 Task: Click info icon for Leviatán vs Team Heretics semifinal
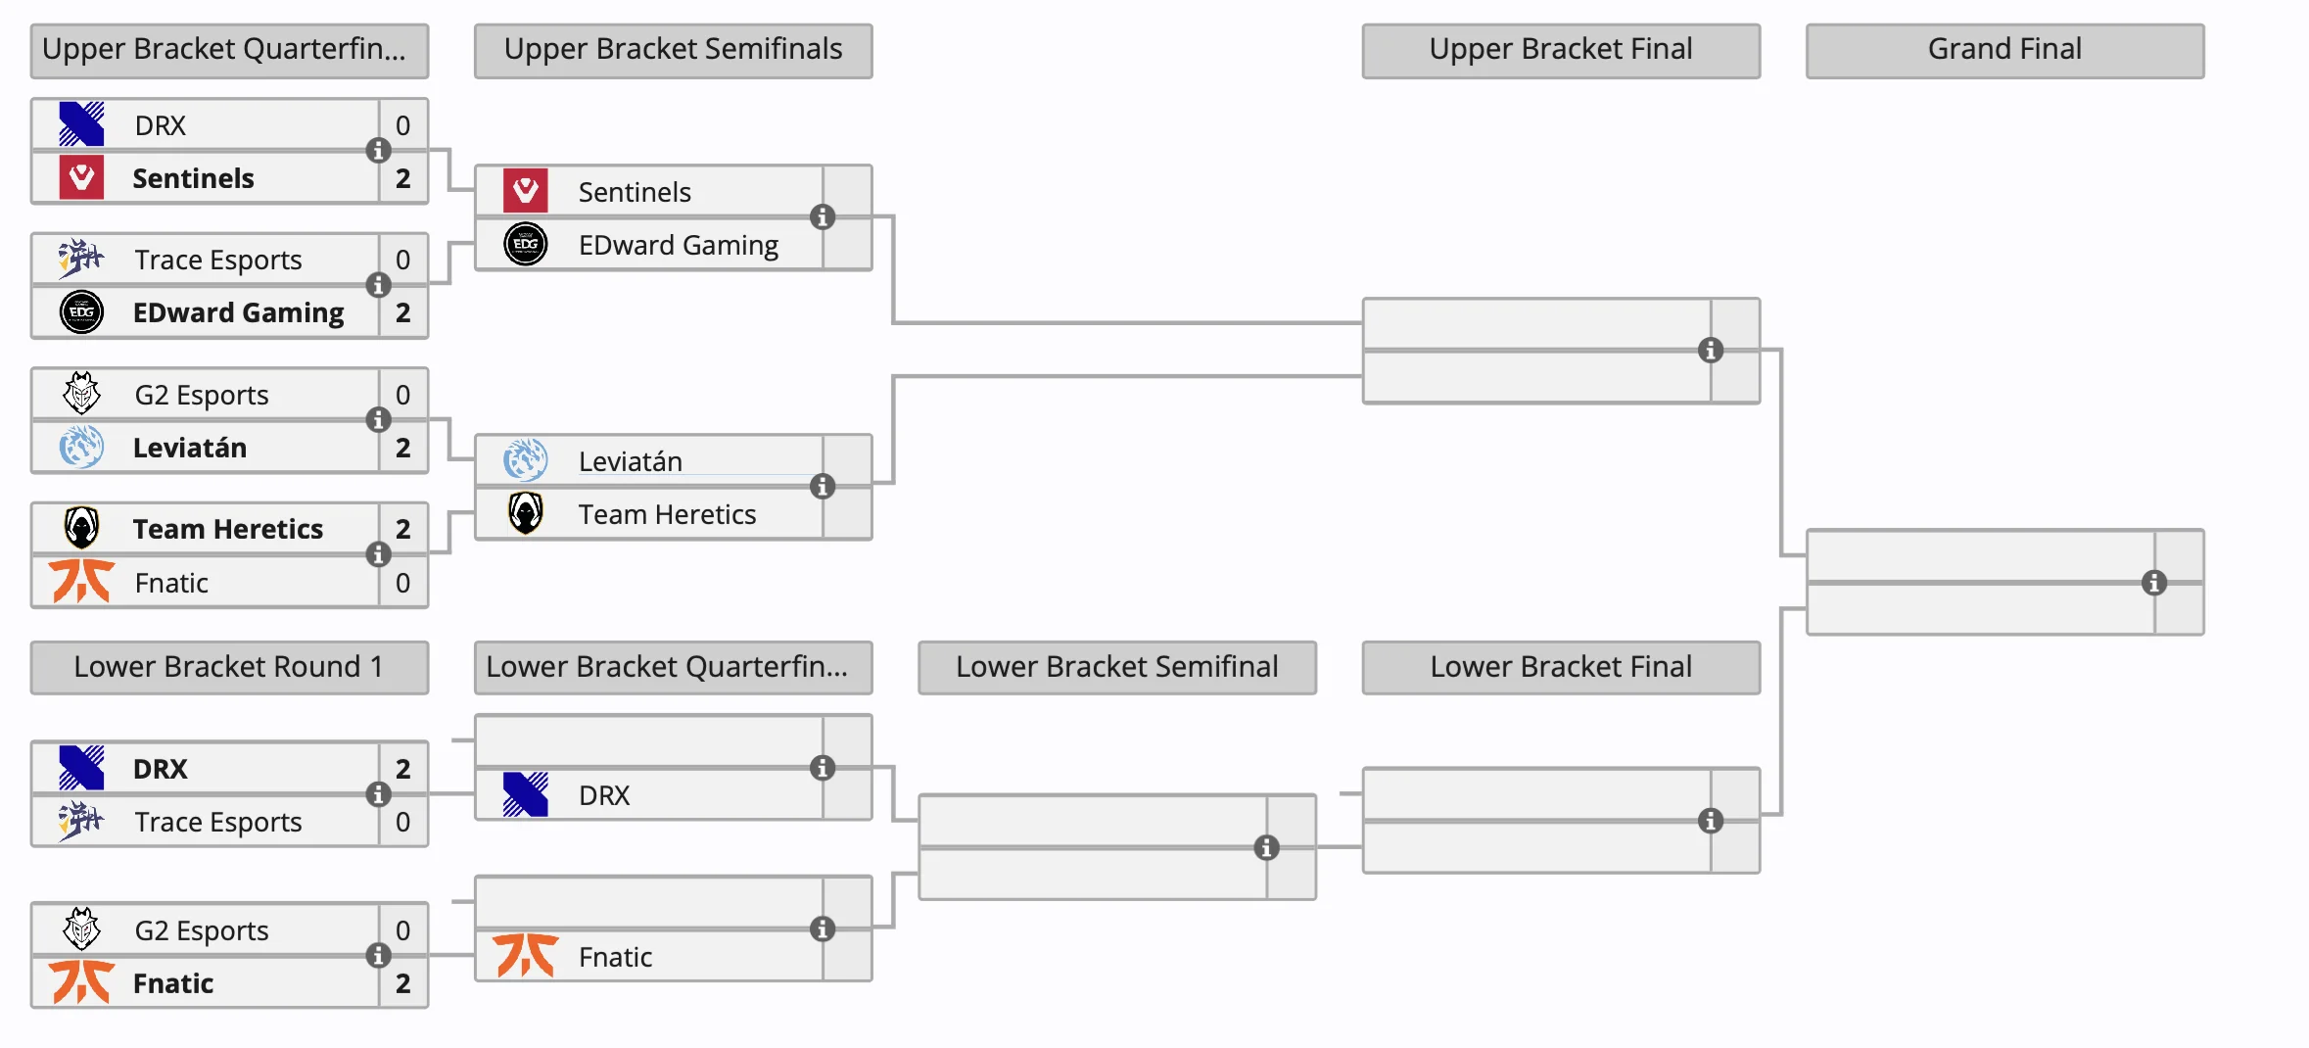point(823,486)
